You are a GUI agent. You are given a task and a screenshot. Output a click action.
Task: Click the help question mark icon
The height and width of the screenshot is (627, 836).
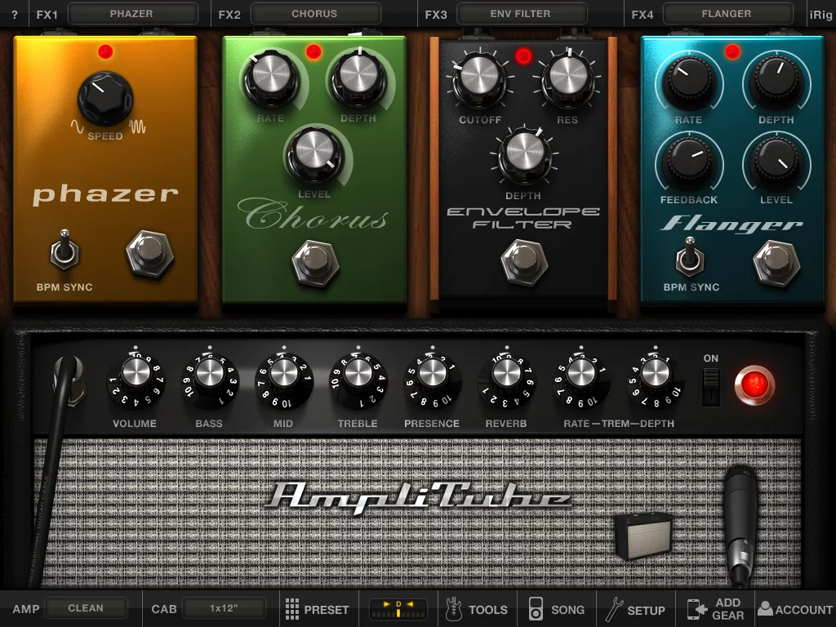tap(13, 13)
